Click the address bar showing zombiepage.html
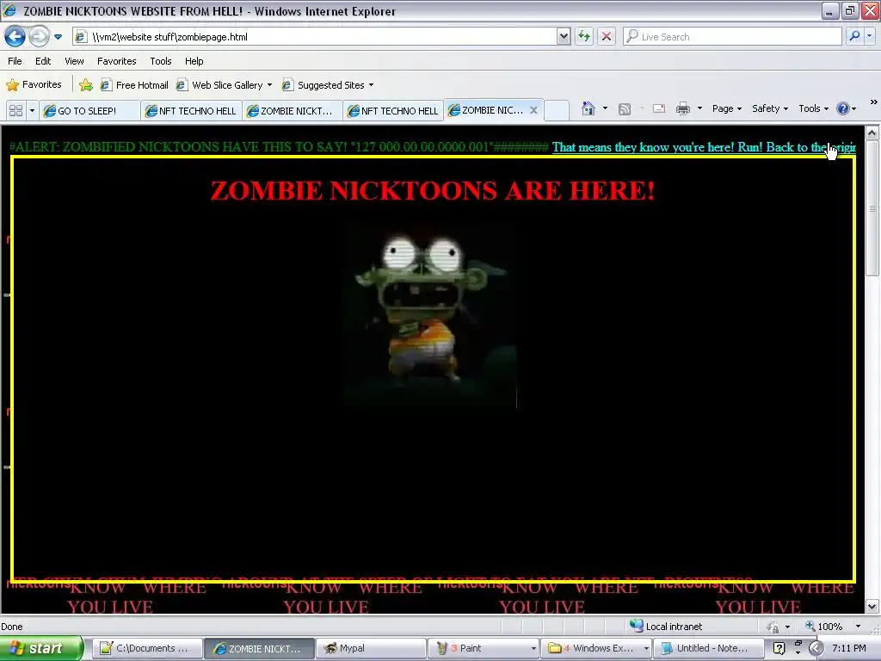881x661 pixels. pos(315,36)
